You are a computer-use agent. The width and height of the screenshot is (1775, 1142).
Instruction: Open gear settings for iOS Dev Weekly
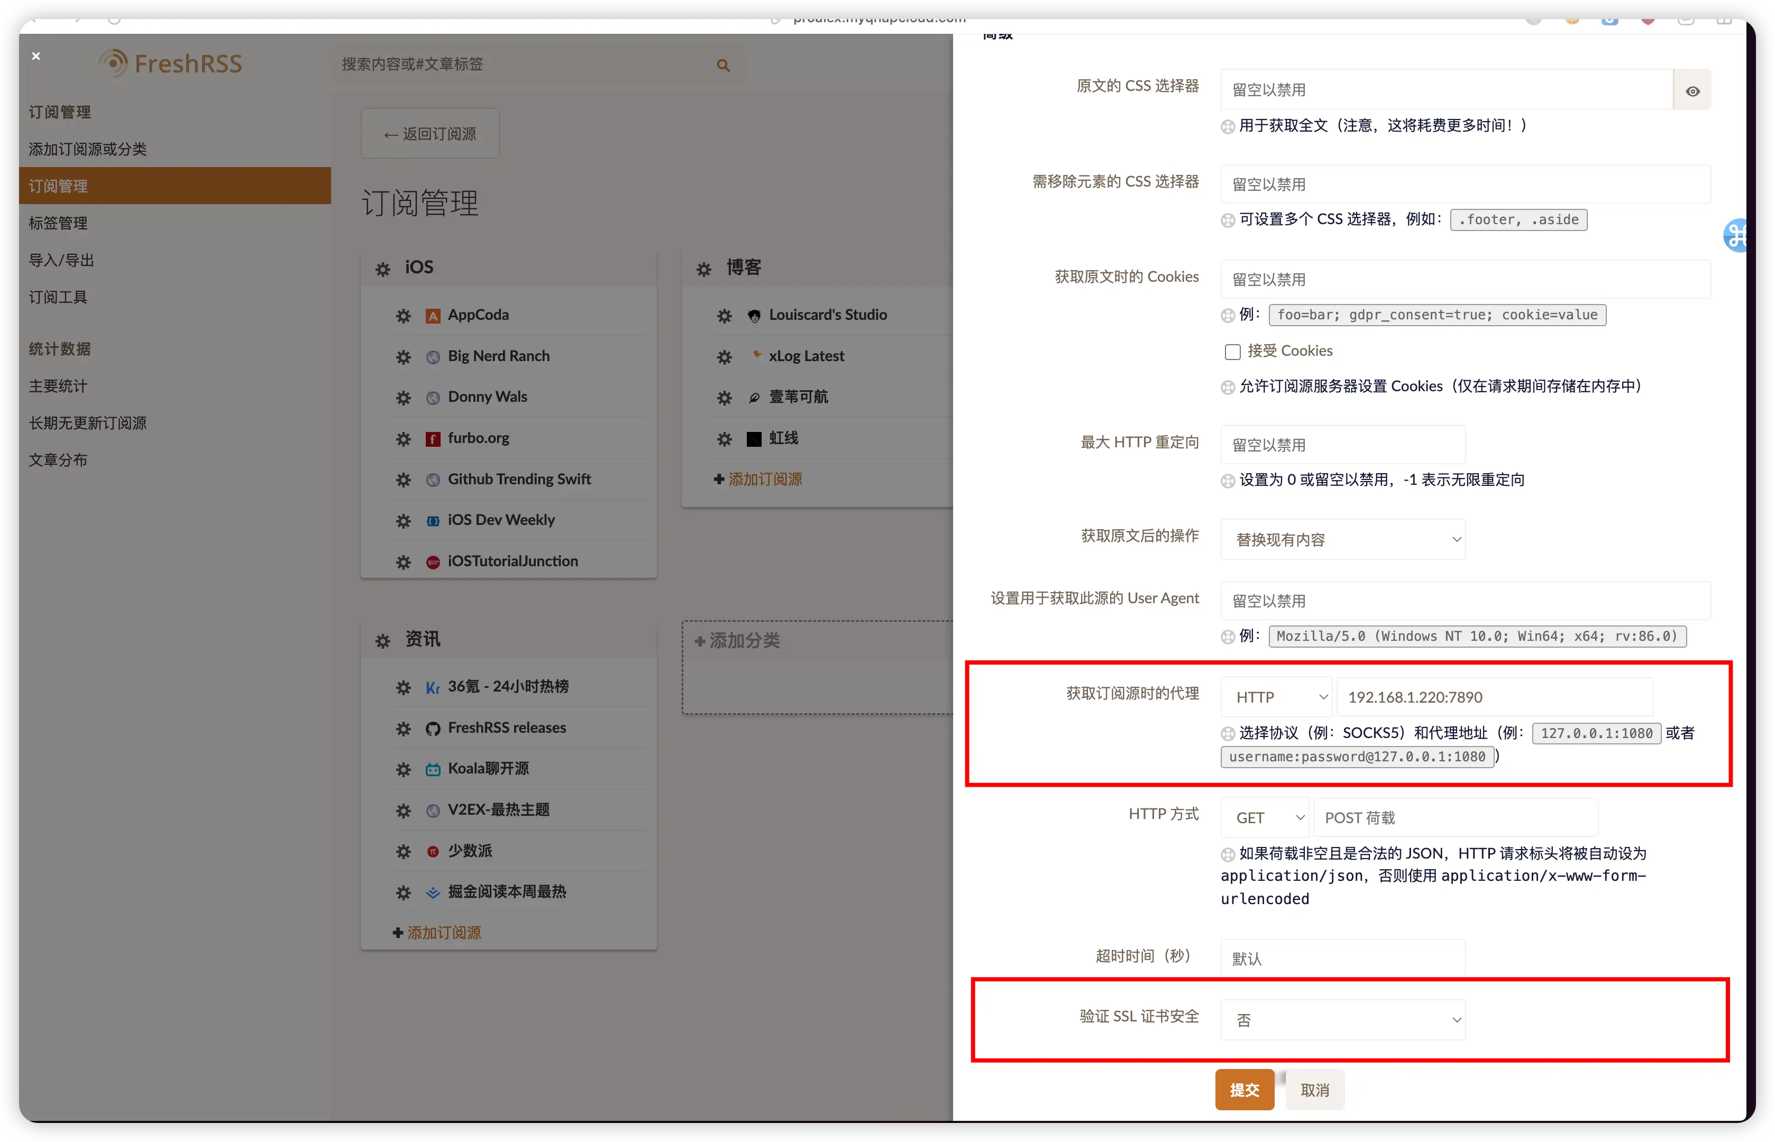[404, 521]
